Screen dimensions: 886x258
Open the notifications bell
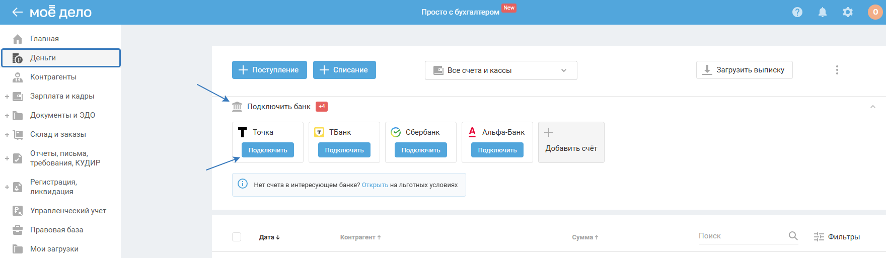[823, 12]
